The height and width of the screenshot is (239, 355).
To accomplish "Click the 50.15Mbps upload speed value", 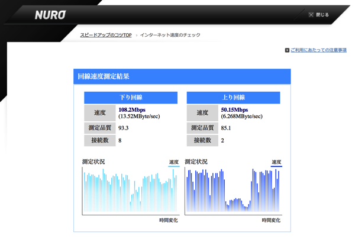I will pyautogui.click(x=234, y=109).
